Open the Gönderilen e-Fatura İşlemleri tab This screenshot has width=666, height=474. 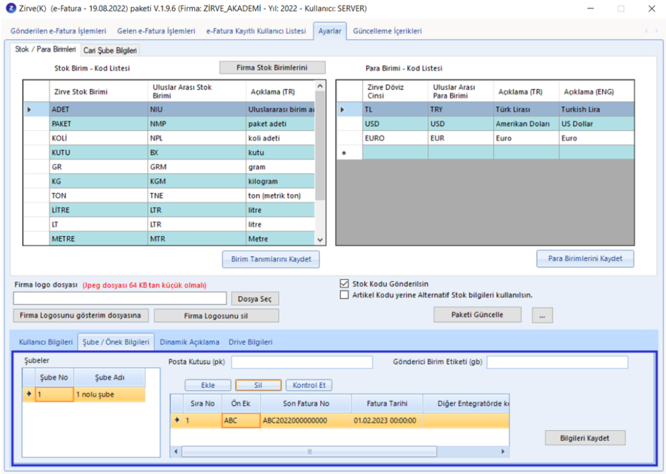point(58,31)
